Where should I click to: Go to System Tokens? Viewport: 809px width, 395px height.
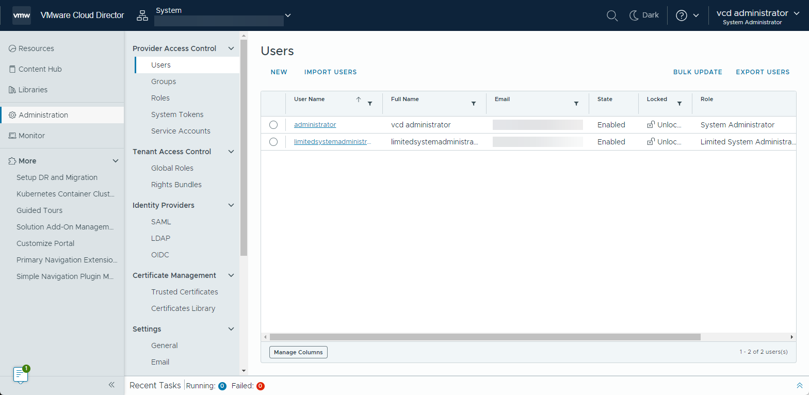coord(177,114)
